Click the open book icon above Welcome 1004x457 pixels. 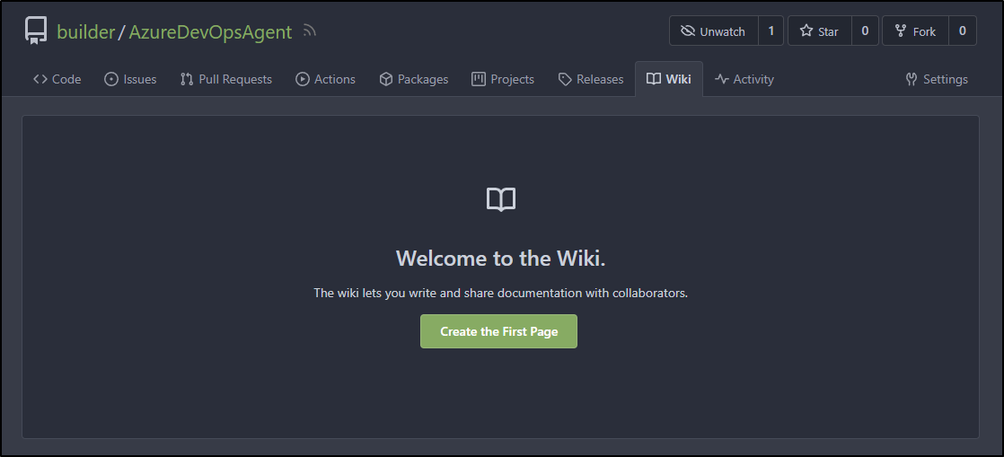501,199
